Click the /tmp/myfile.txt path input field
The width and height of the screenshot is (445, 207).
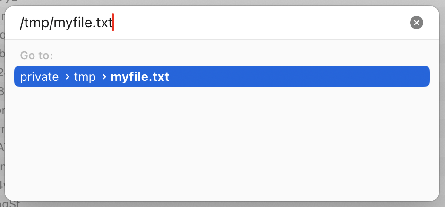point(210,23)
